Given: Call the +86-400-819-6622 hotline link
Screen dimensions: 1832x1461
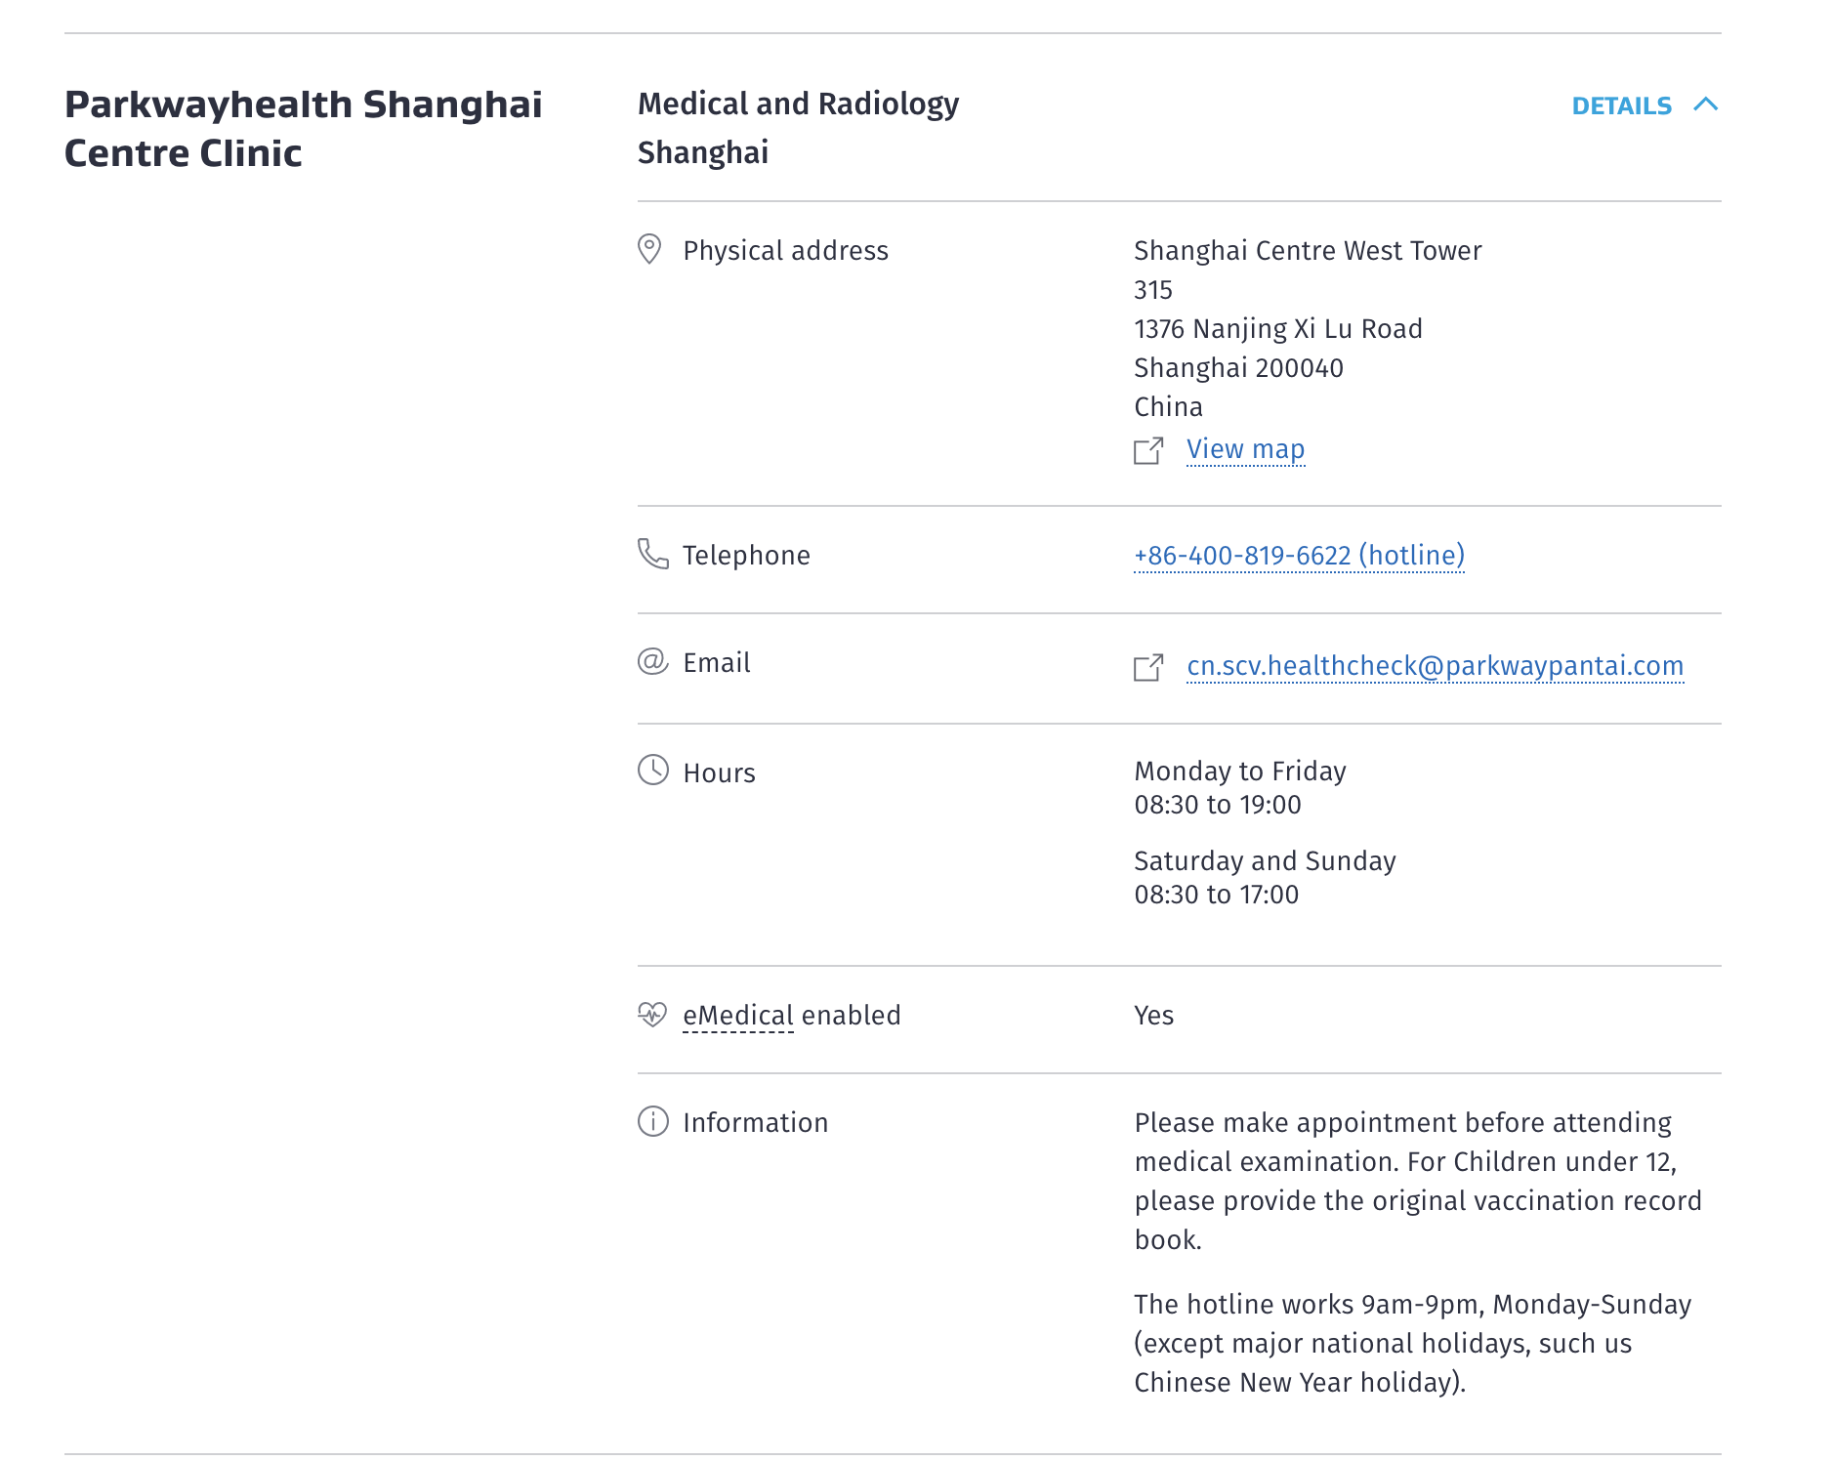Looking at the screenshot, I should [1299, 556].
